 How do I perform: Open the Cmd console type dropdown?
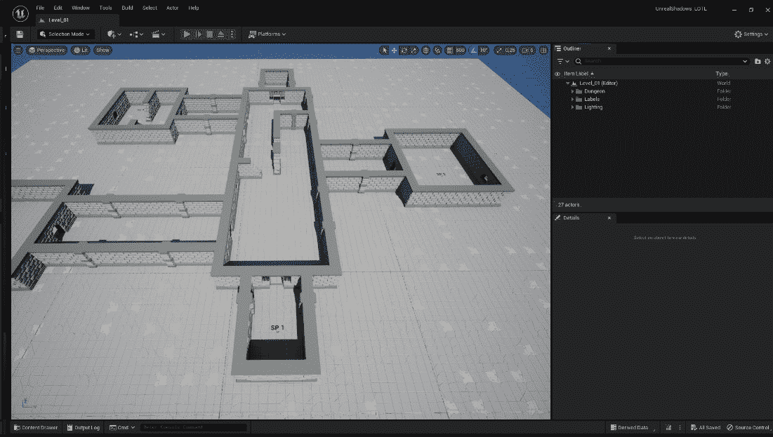click(x=122, y=428)
